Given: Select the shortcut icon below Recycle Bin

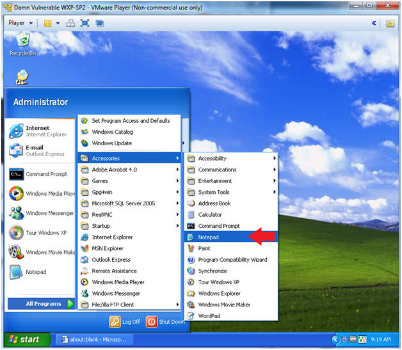Looking at the screenshot, I should pyautogui.click(x=22, y=77).
